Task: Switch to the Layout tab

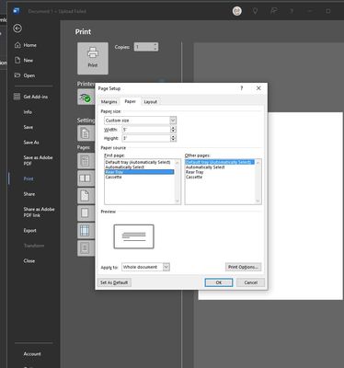Action: click(150, 101)
